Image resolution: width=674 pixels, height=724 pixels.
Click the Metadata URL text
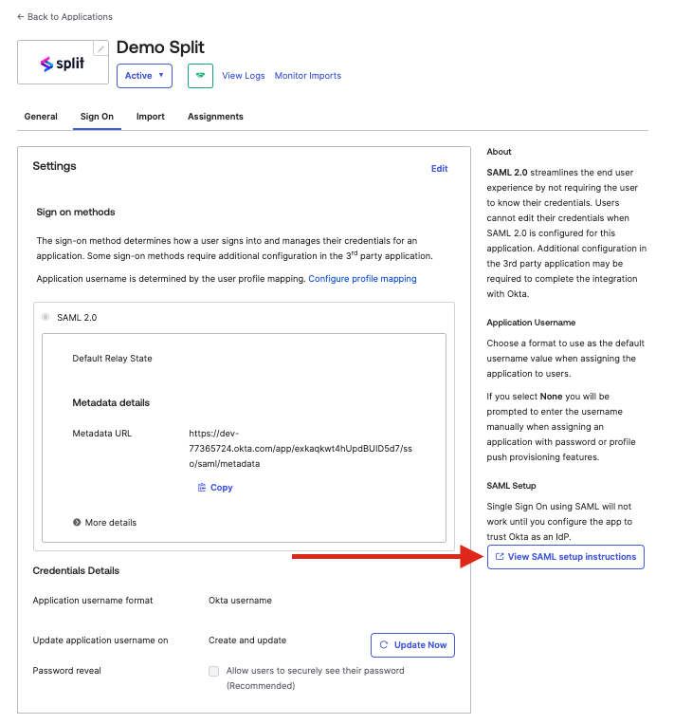[301, 448]
